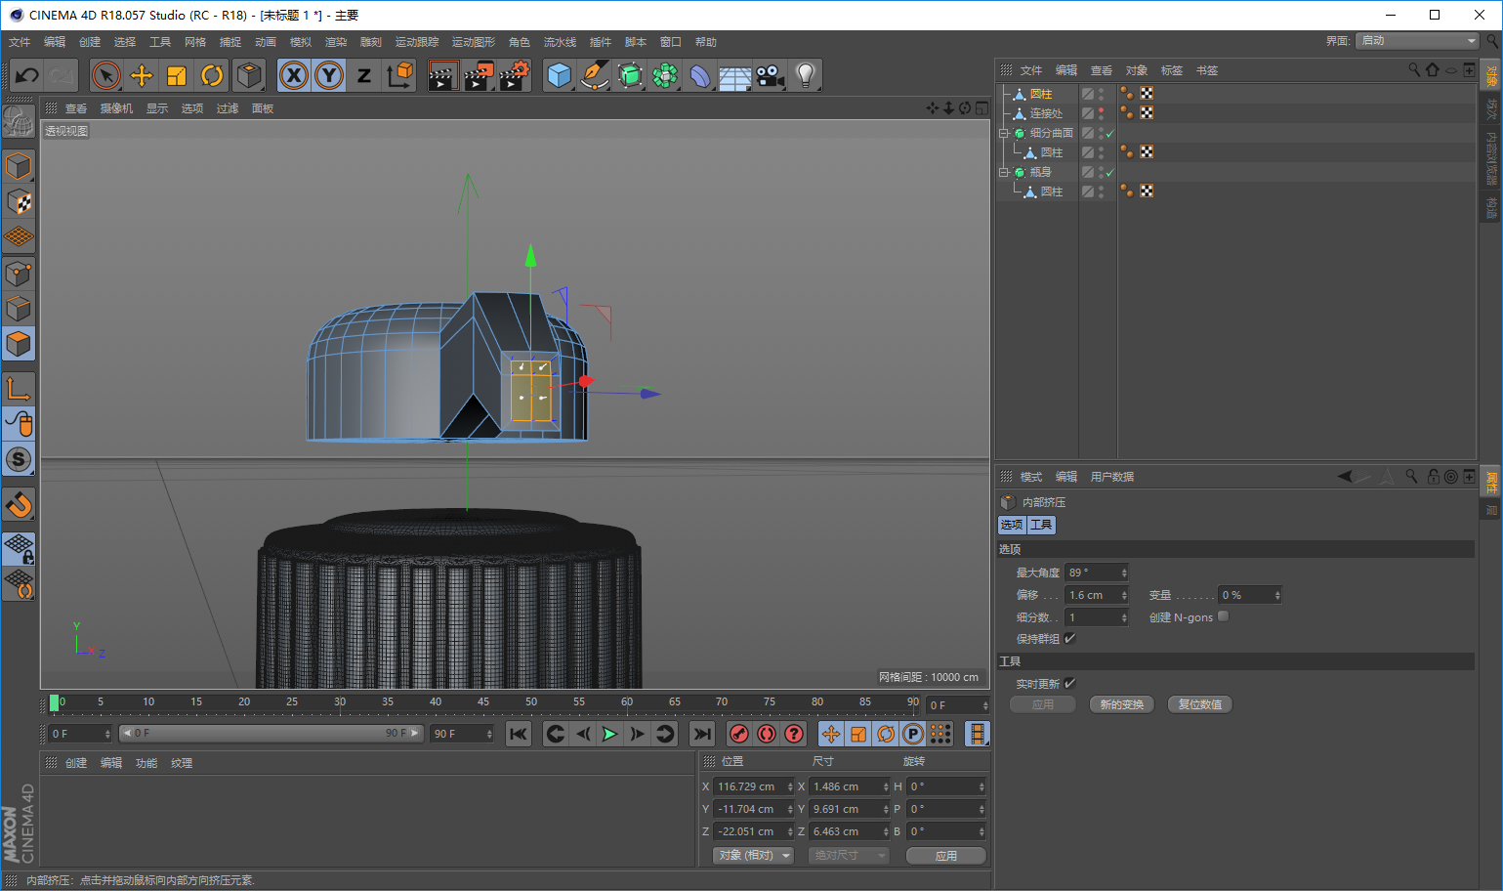Select the Live Selection cursor tool

click(x=106, y=75)
